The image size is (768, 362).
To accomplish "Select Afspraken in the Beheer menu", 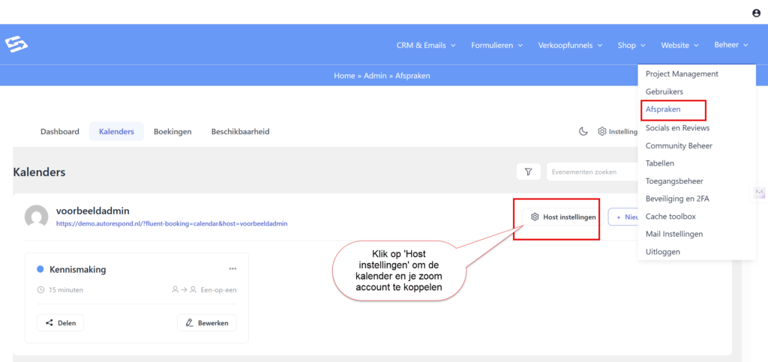I will (663, 109).
